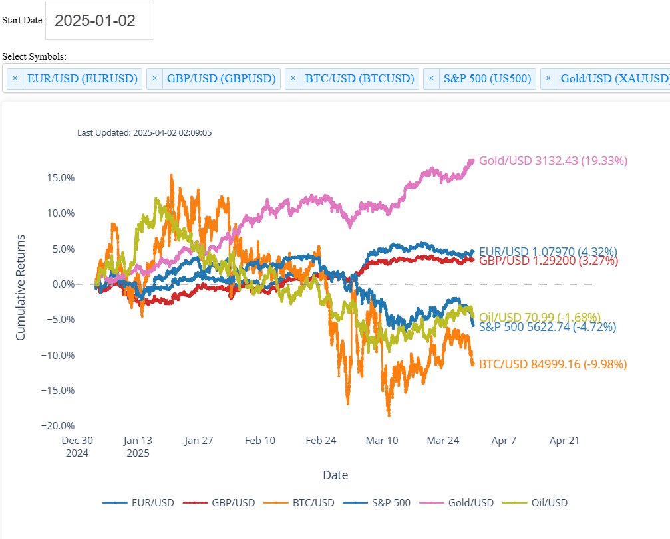Remove GBP/USD symbol using its x icon
Screen dimensions: 670x539
[154, 79]
